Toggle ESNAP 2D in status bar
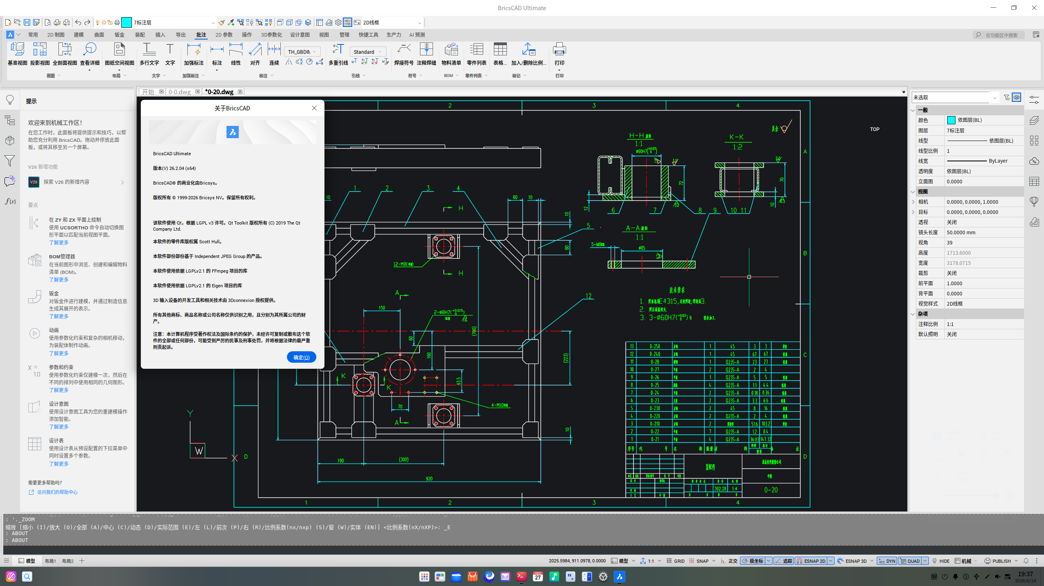This screenshot has width=1044, height=586. coord(811,561)
